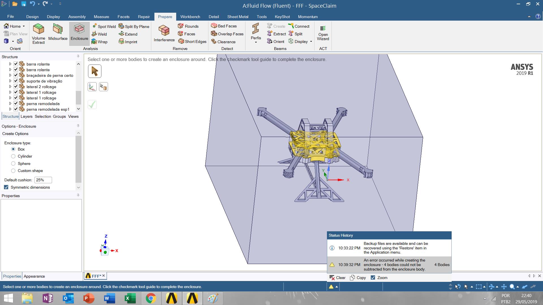Click the Volume Extract tool icon
This screenshot has height=305, width=543.
pos(38,29)
